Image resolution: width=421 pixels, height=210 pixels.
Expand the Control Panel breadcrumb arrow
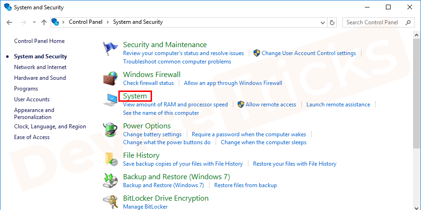click(x=108, y=22)
